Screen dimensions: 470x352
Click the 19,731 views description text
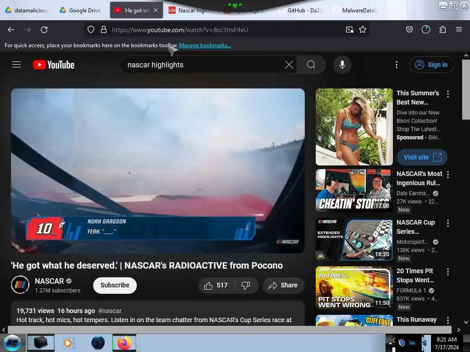tap(35, 311)
